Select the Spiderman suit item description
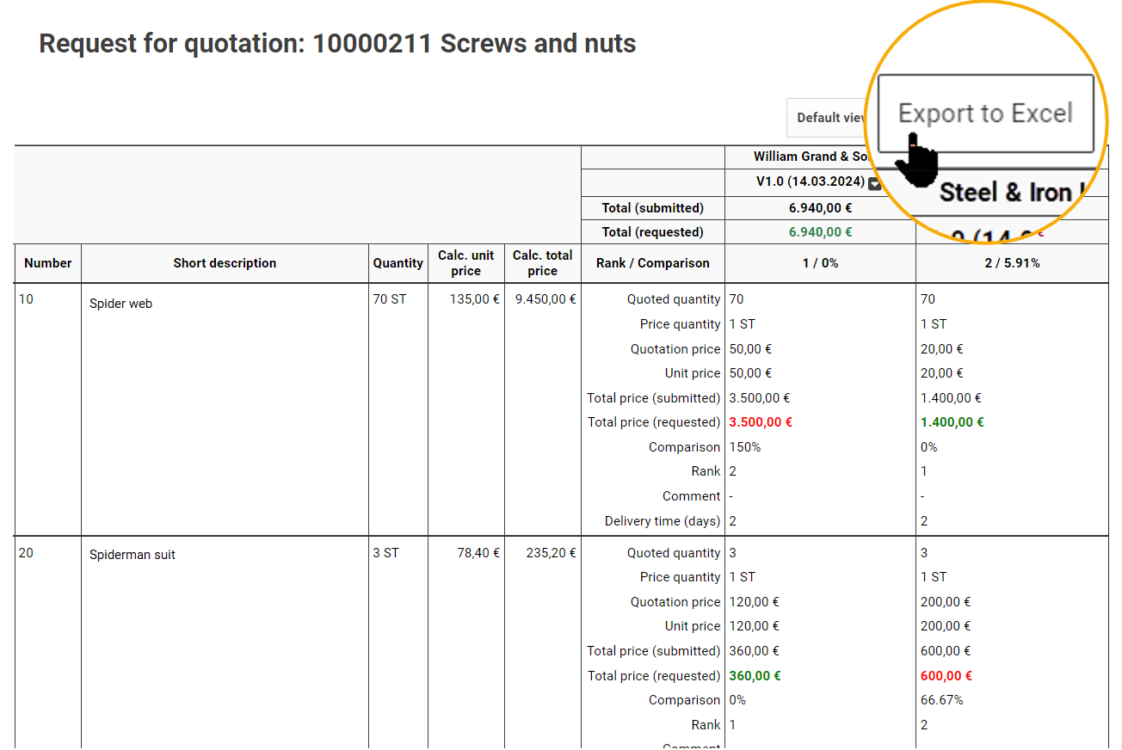The width and height of the screenshot is (1122, 750). [133, 555]
